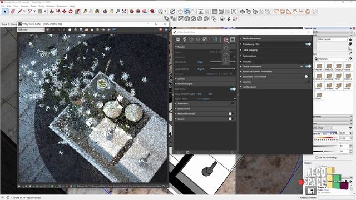Click the Scale tool icon
This screenshot has width=356, height=200.
coord(77,11)
